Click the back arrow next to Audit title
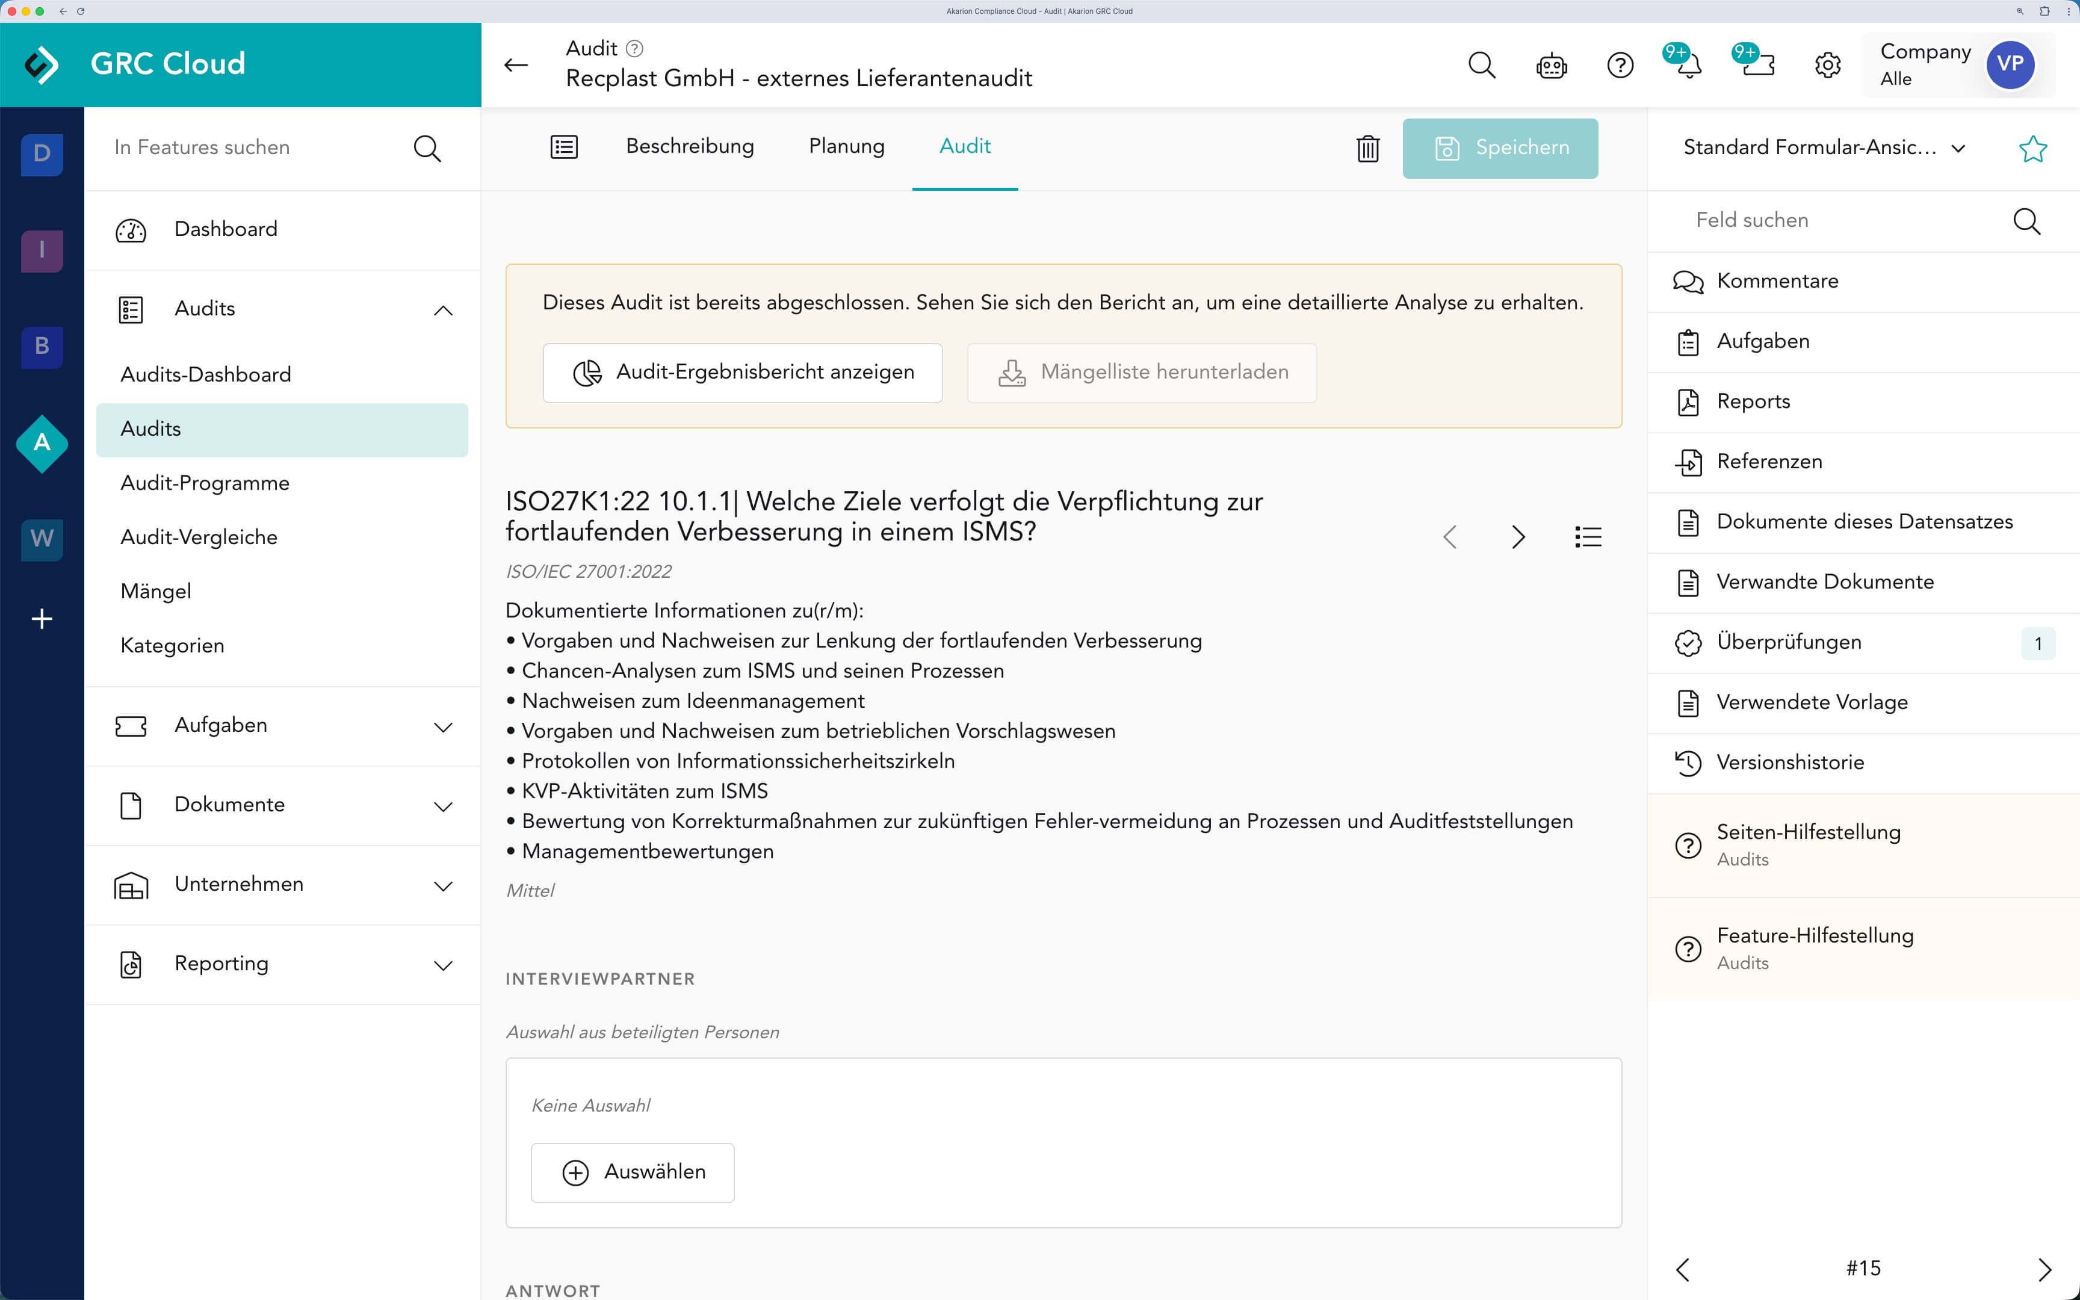 (516, 66)
